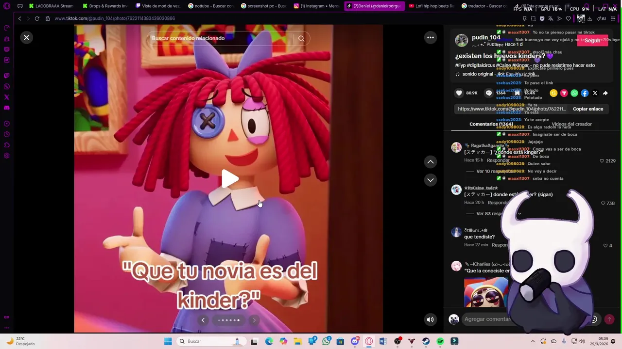Click the Windows taskbar 'Buscar' search box
Image resolution: width=622 pixels, height=349 pixels.
(211, 341)
